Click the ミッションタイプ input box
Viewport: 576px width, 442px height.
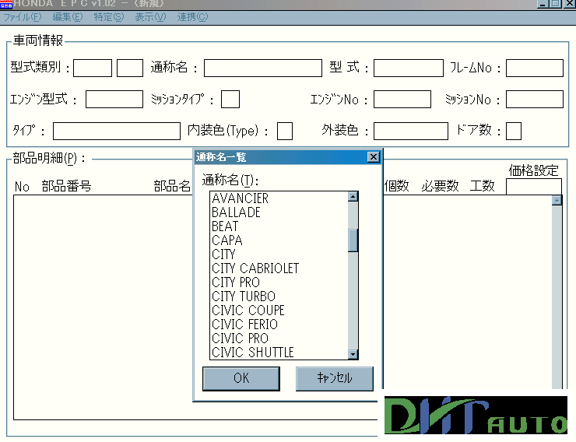(230, 99)
